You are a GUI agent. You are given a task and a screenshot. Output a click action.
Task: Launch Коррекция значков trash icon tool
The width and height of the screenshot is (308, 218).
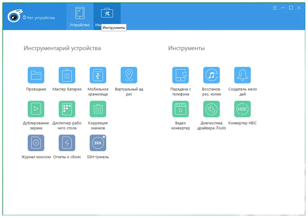(x=98, y=109)
